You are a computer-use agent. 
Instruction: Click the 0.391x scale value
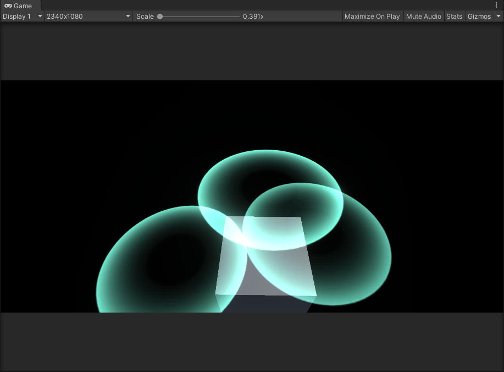(253, 17)
